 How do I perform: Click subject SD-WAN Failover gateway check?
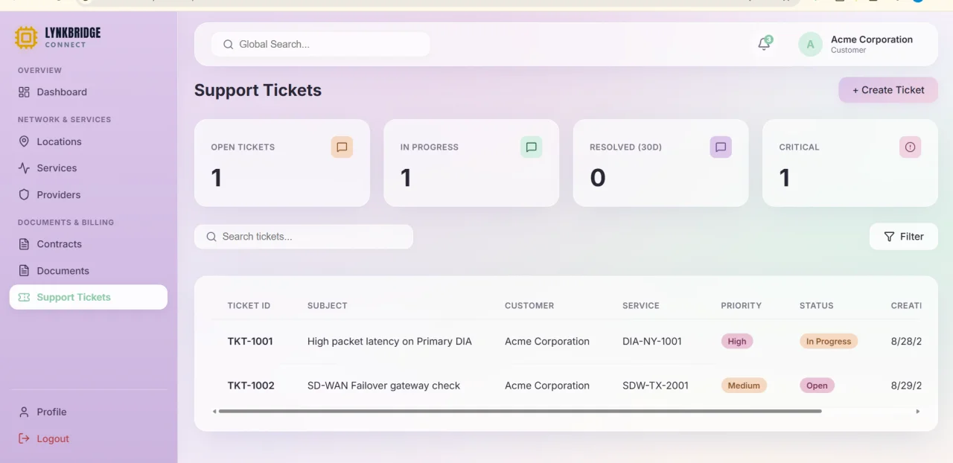(383, 386)
